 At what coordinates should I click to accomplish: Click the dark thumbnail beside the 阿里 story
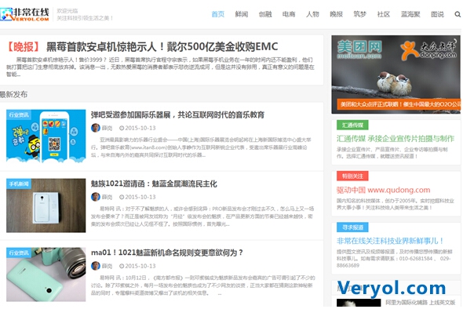pyautogui.click(x=359, y=304)
